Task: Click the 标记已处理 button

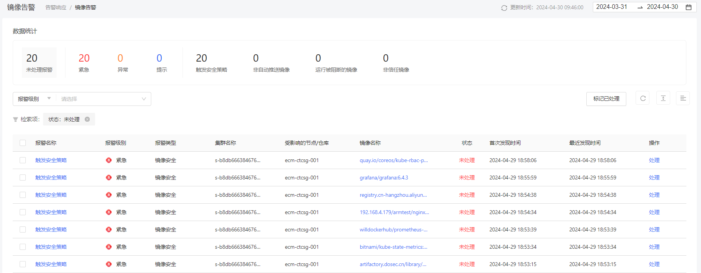Action: (x=606, y=99)
